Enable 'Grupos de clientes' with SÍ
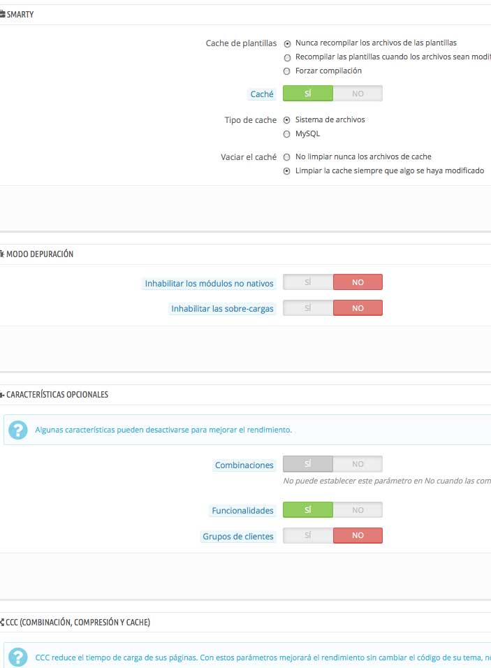Screen dimensions: 491x668 pos(308,535)
